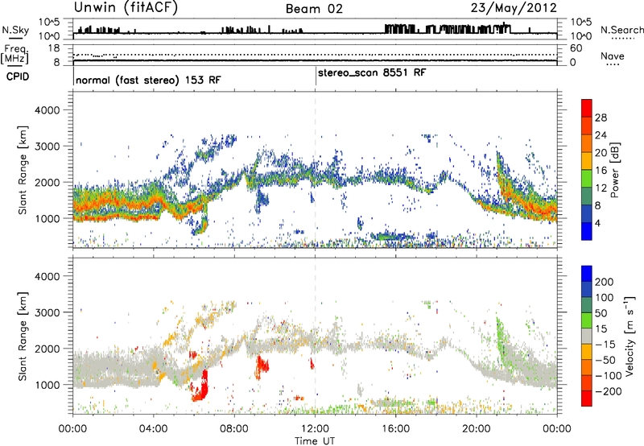The height and width of the screenshot is (446, 644).
Task: Click 'normal (fast stereo) 153 RF' text
Action: (148, 80)
